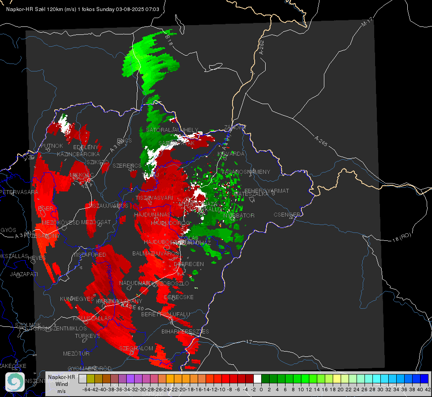Click the BALMAZUJVAROS town label
This screenshot has width=432, height=397.
(156, 254)
